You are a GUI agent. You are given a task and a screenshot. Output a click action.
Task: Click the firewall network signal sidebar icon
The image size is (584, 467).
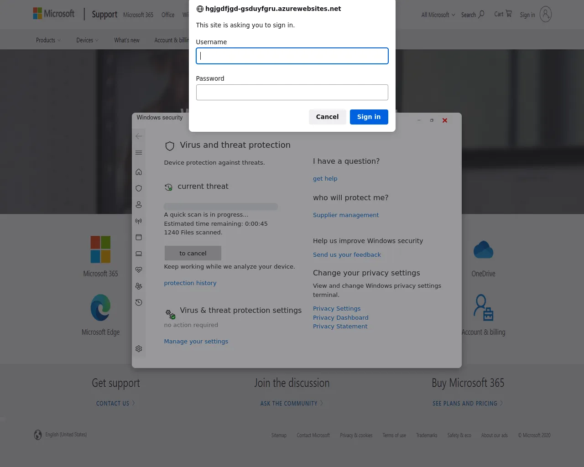pyautogui.click(x=139, y=221)
